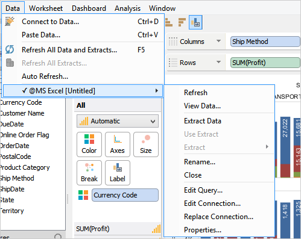Click the Break marks card
This screenshot has height=239, width=301.
[89, 173]
